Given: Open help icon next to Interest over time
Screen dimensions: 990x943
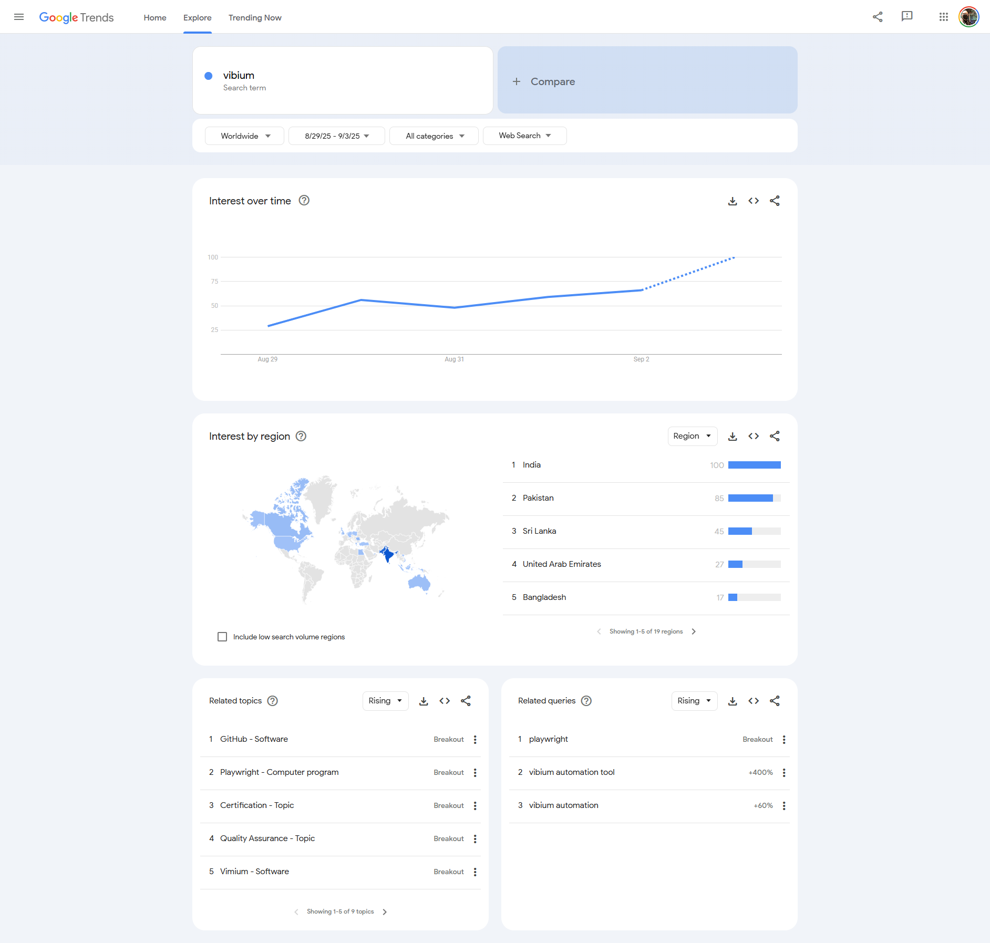Looking at the screenshot, I should tap(304, 201).
